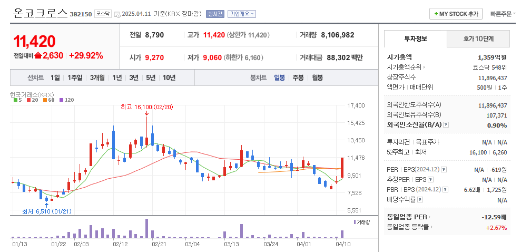Click purple 거래량 volume legend marker
This screenshot has height=252, width=521.
pos(355,222)
